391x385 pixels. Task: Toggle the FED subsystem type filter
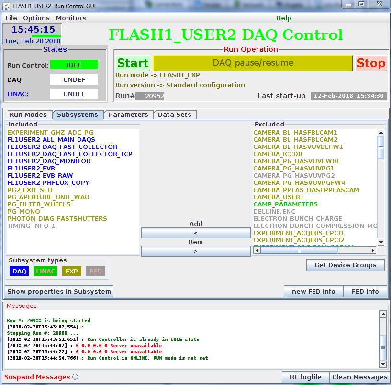point(96,272)
